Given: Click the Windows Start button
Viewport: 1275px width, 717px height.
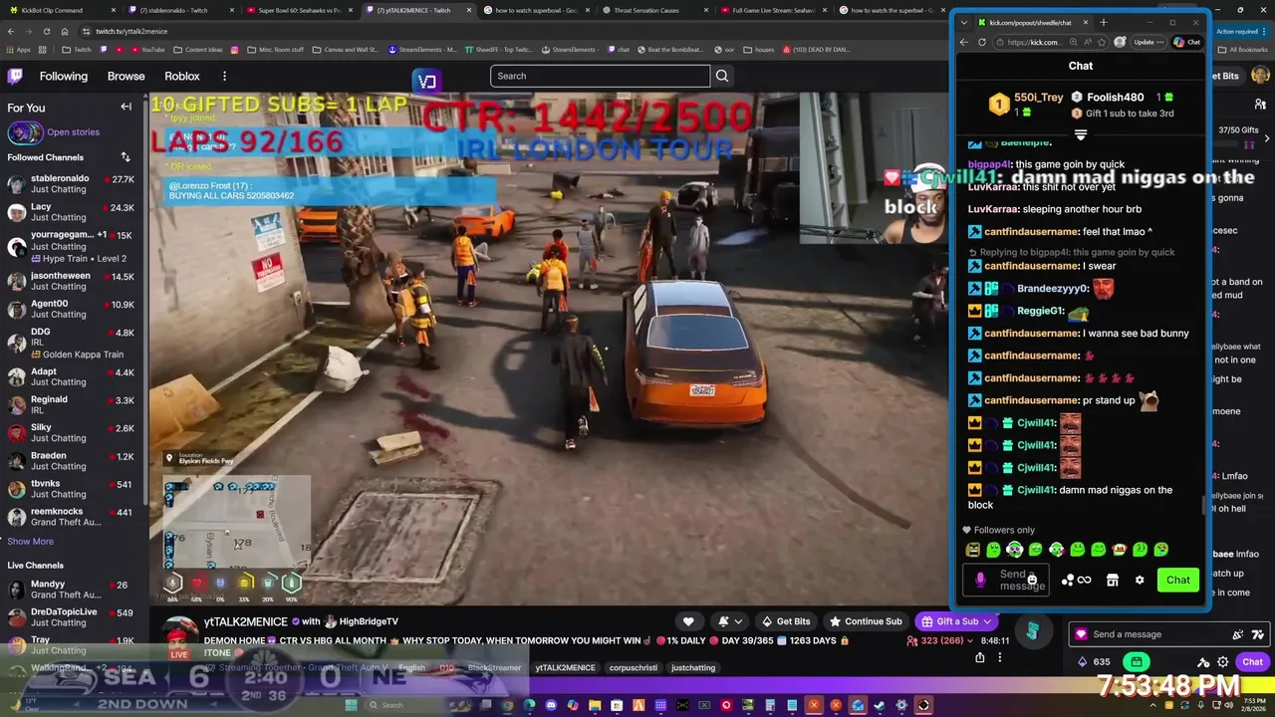Looking at the screenshot, I should click(351, 705).
